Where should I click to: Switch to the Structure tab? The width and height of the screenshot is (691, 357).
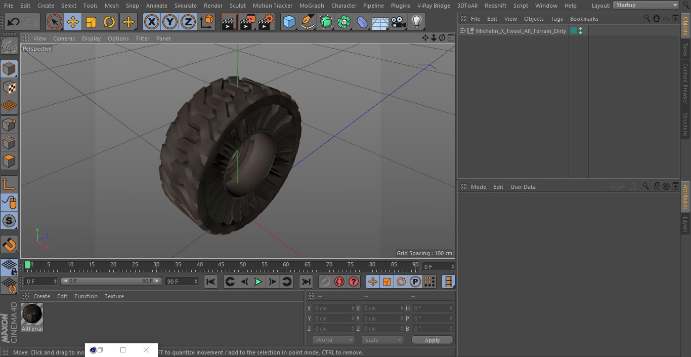(x=685, y=124)
